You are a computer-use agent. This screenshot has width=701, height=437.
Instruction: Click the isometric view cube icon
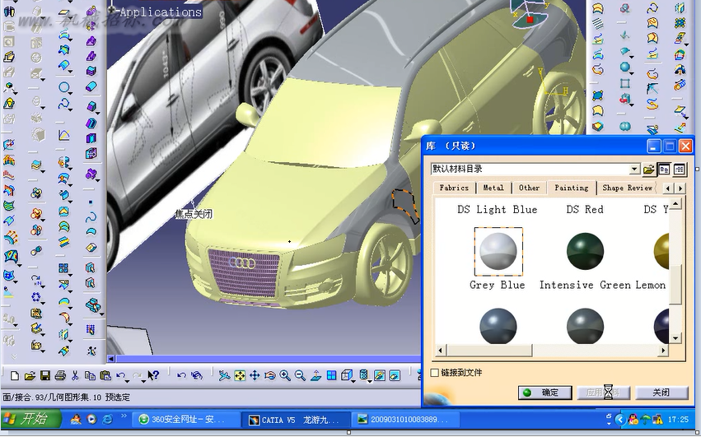[347, 375]
